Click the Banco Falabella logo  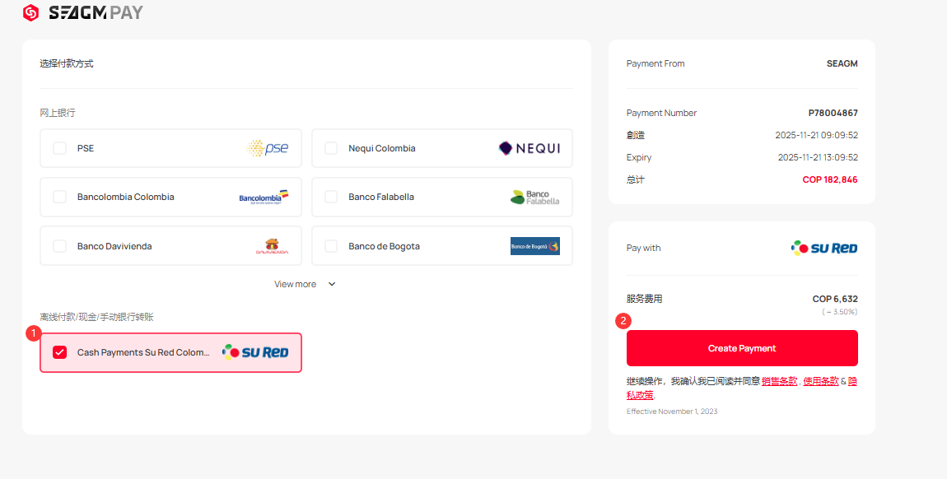[534, 197]
